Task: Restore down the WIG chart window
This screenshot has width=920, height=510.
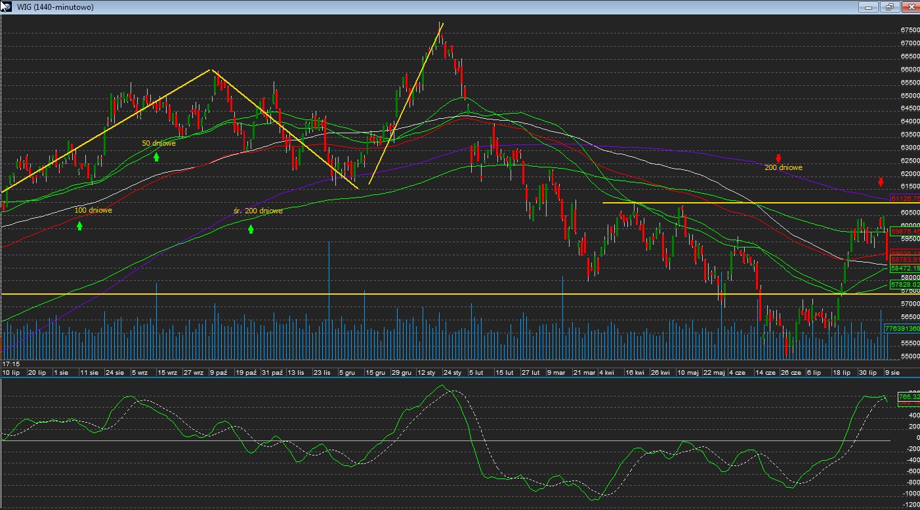Action: tap(889, 7)
